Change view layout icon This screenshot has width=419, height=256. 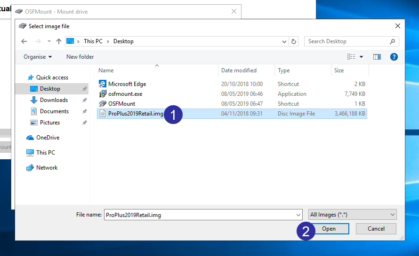coord(351,57)
